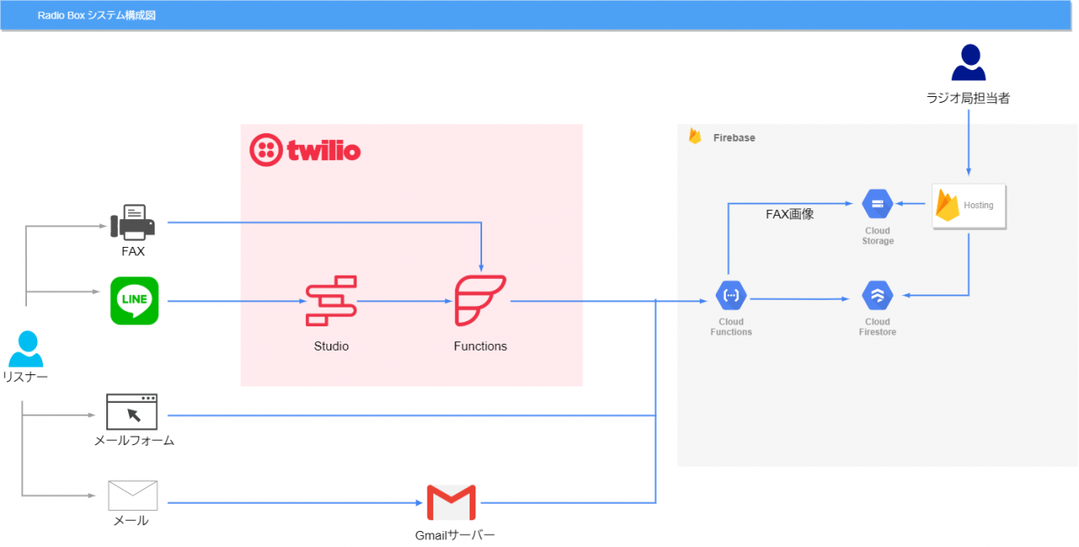1079x547 pixels.
Task: Click the FAX label text
Action: coord(133,251)
